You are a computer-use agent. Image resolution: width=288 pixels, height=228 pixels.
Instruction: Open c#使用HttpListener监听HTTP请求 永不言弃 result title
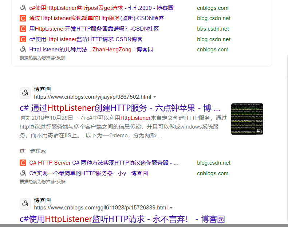pyautogui.click(x=122, y=219)
